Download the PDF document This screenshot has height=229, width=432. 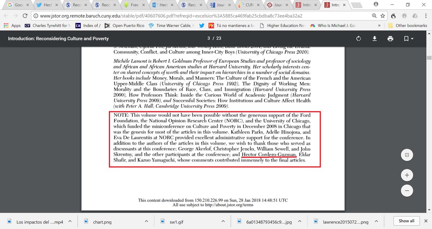pyautogui.click(x=374, y=39)
